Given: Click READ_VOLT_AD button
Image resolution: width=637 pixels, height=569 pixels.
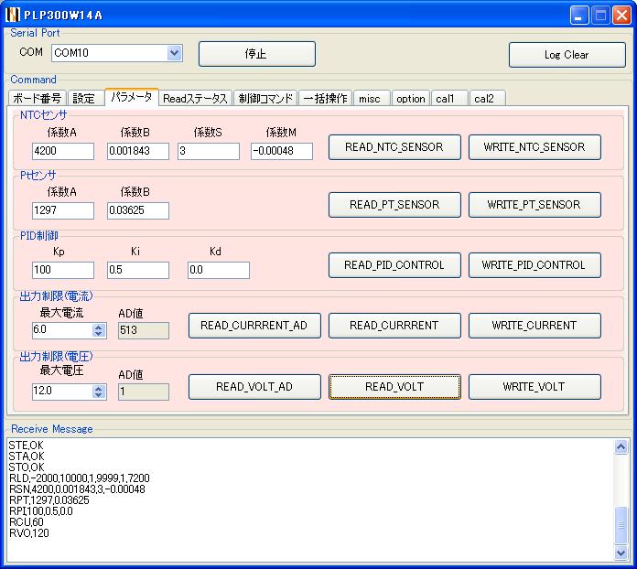Looking at the screenshot, I should (254, 387).
